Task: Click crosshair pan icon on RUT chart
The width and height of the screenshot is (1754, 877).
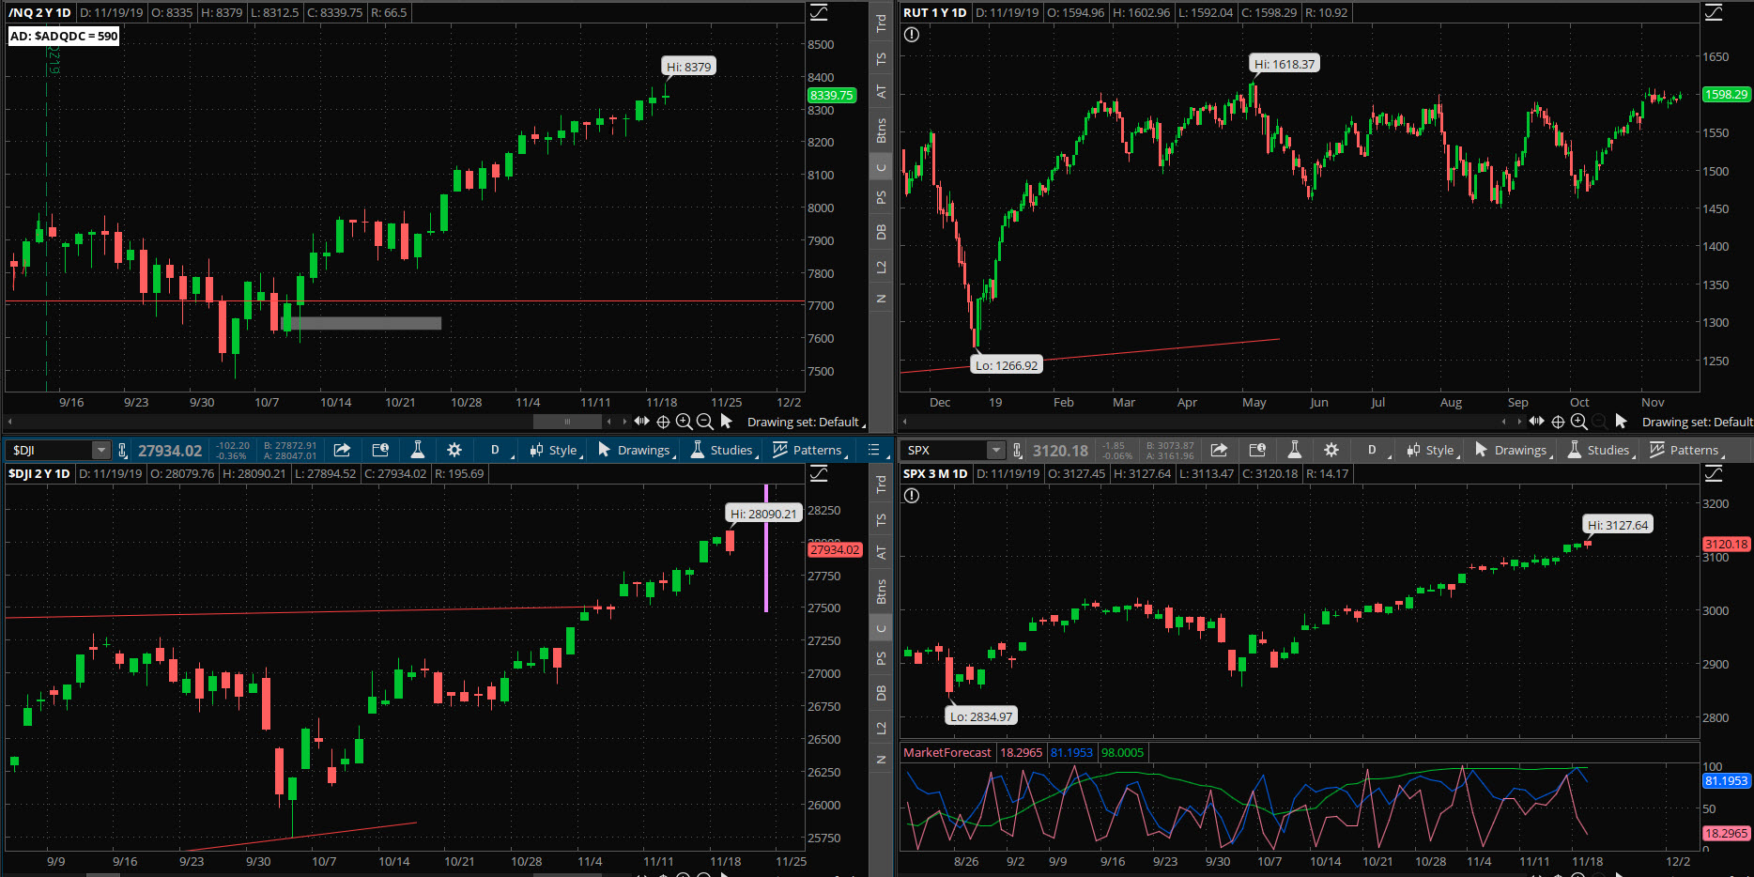Action: pyautogui.click(x=1558, y=422)
